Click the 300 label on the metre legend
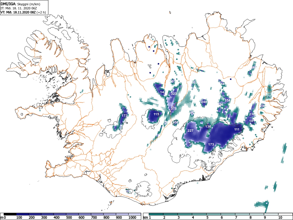 click(44, 218)
